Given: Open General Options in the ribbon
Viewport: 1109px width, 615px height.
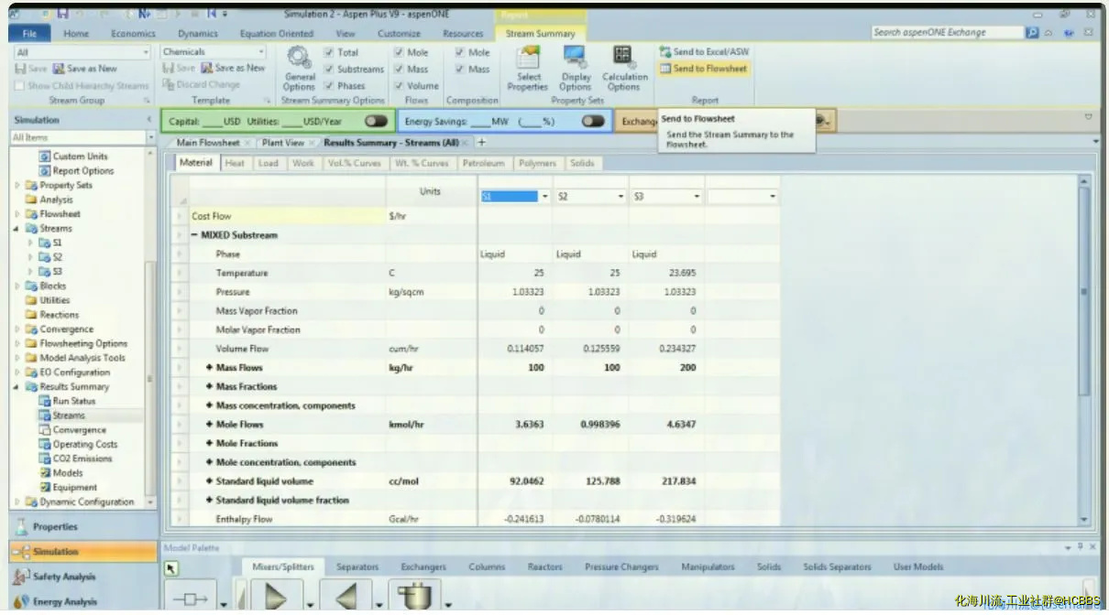Looking at the screenshot, I should [299, 70].
